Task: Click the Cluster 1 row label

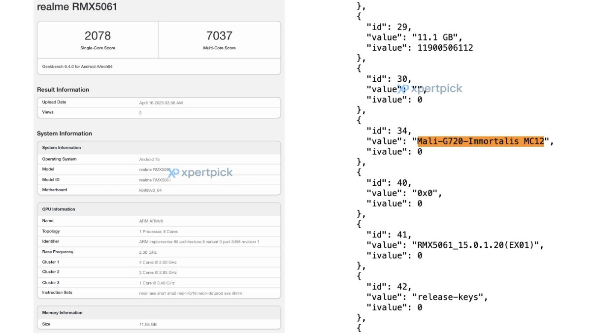Action: coord(50,262)
